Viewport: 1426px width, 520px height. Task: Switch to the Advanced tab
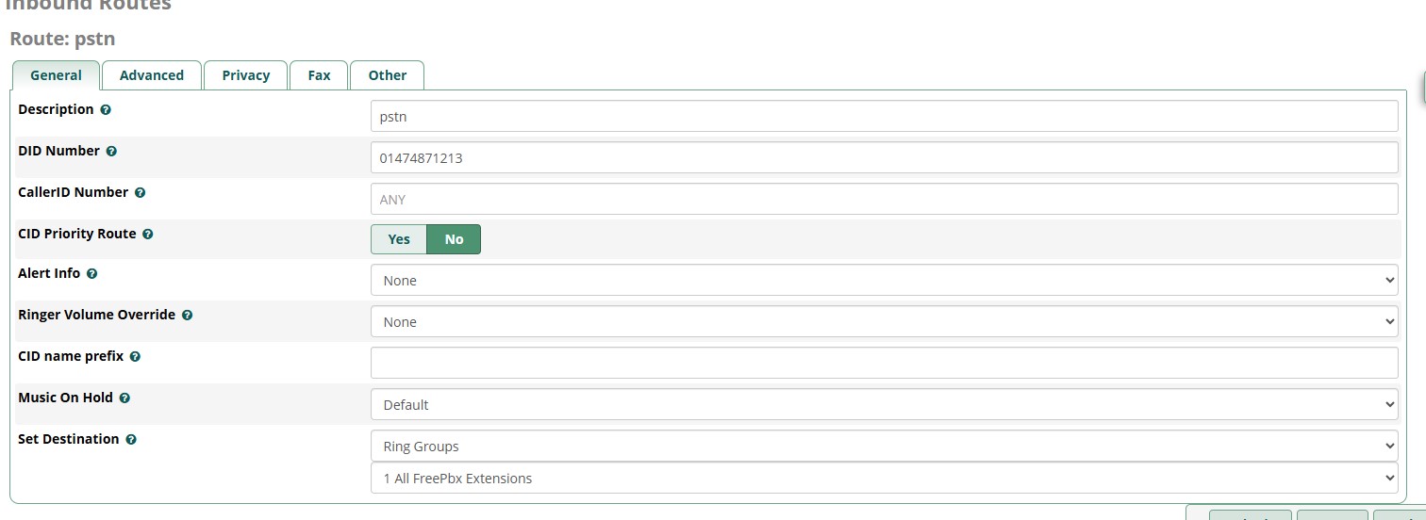(152, 75)
